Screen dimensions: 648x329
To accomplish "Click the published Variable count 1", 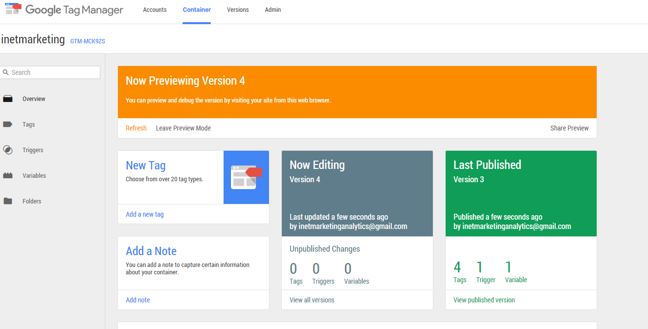I will (x=509, y=267).
